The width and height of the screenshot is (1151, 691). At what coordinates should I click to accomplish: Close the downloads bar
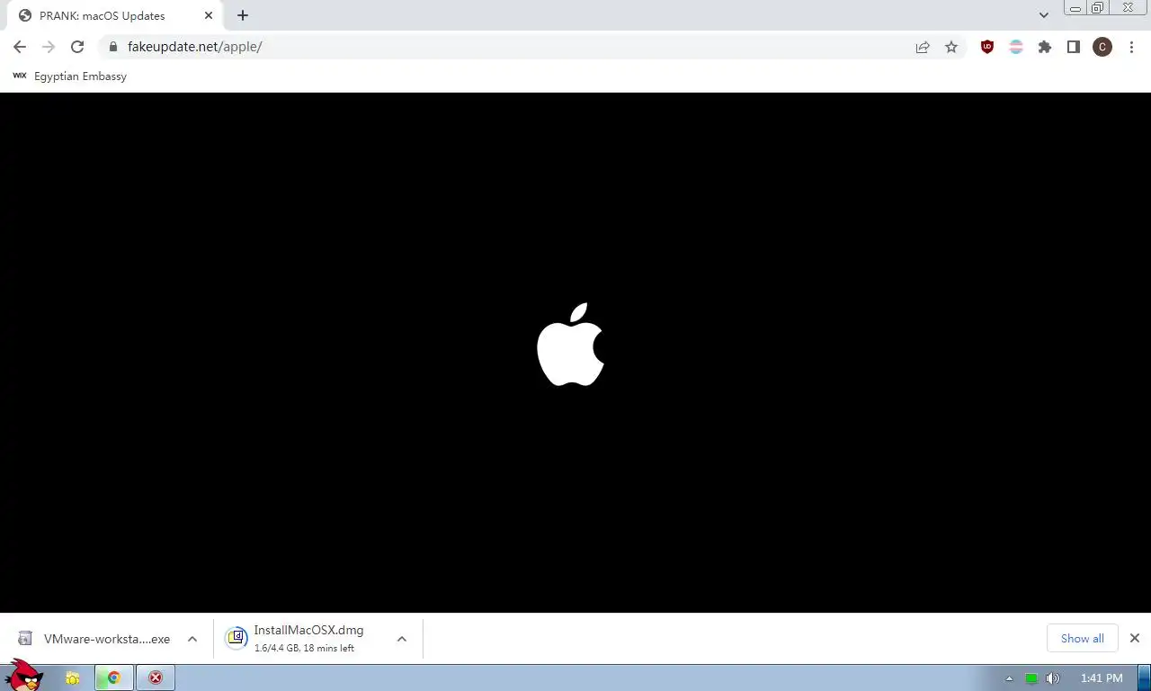click(1135, 638)
